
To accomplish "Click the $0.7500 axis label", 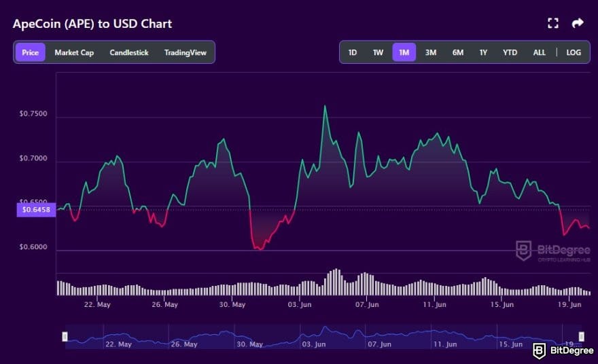I will tap(33, 113).
